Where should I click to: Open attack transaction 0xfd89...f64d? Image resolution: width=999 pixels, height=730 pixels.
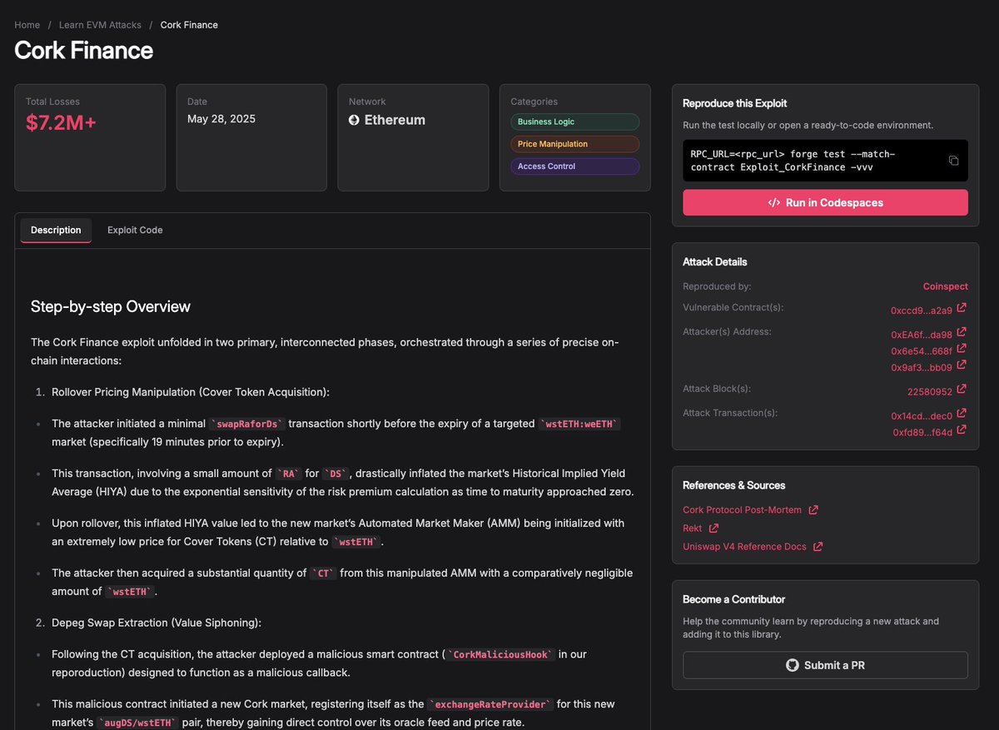click(922, 432)
